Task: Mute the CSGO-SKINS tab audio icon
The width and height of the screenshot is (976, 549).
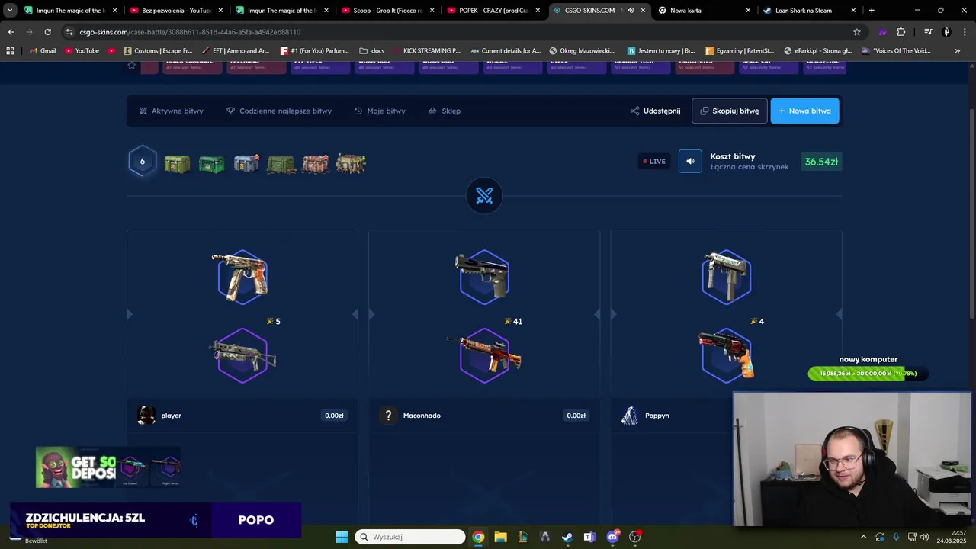Action: point(631,11)
